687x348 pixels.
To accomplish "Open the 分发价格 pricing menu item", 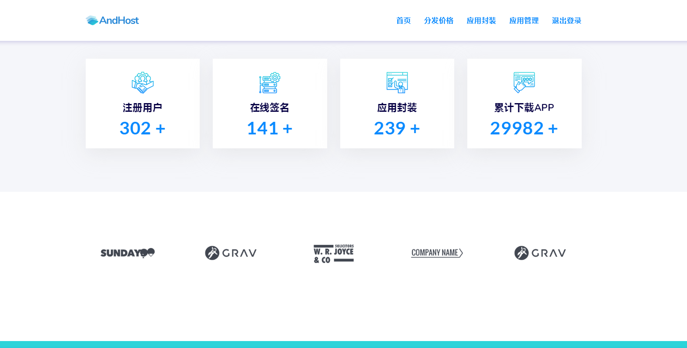I will point(439,20).
